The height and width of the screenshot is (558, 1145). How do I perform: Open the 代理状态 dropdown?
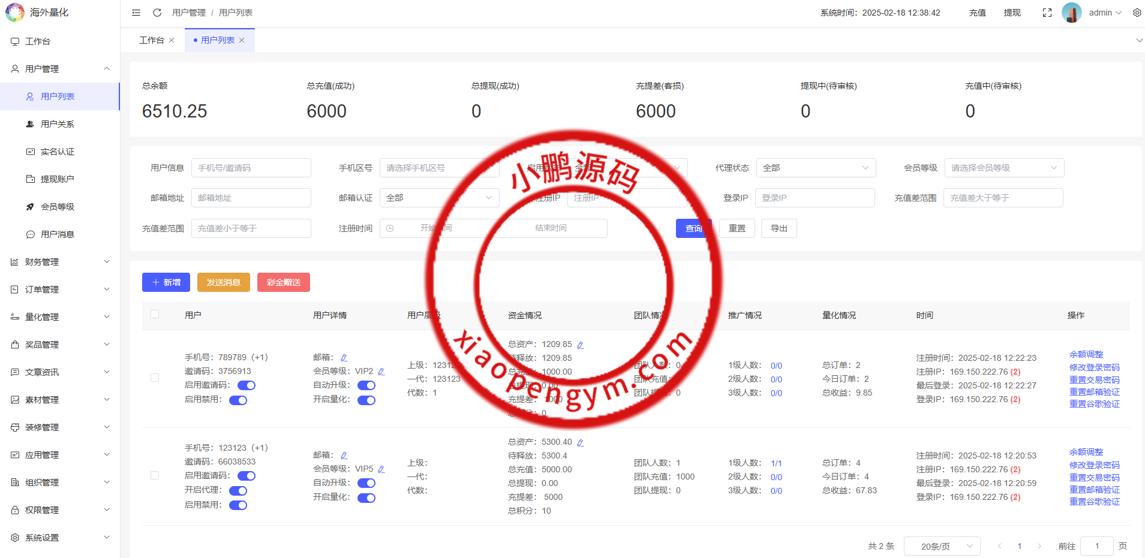coord(815,168)
